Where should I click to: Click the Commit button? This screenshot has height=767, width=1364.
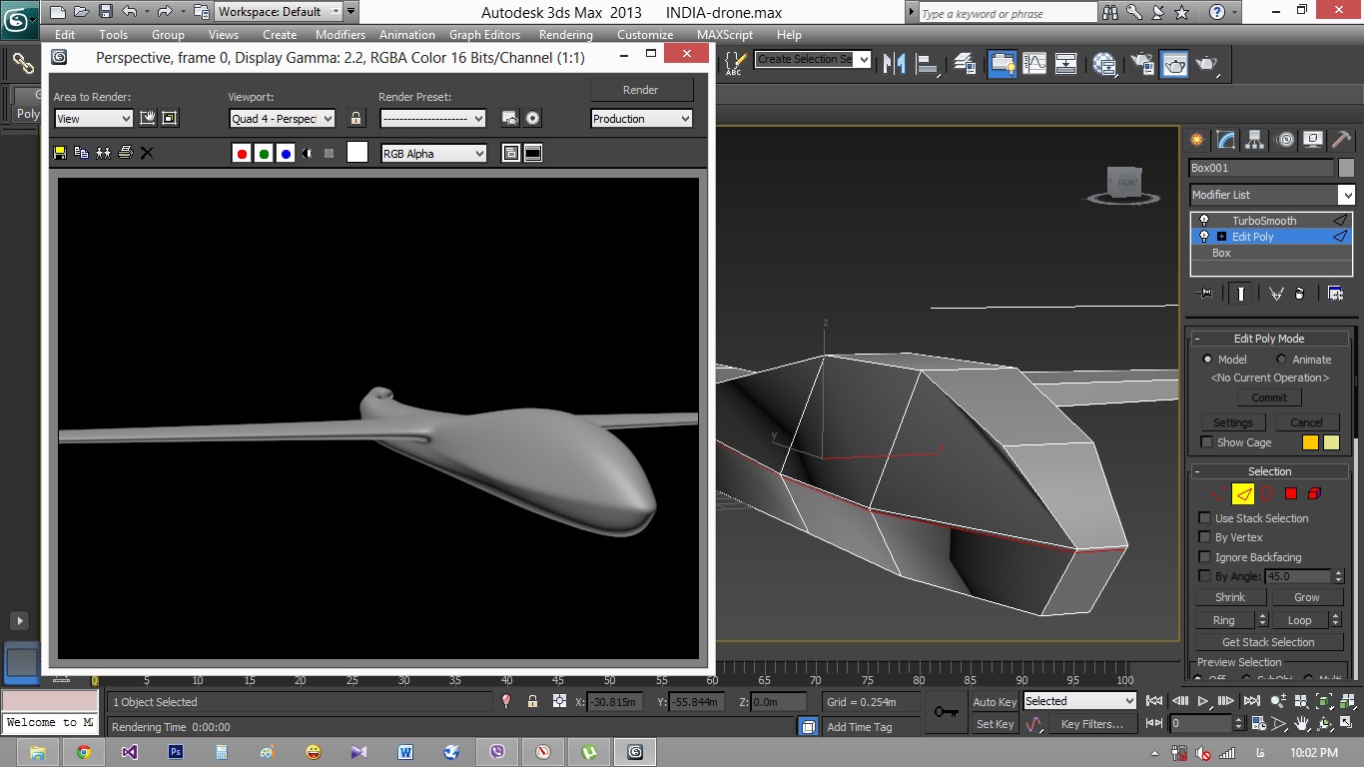point(1269,397)
